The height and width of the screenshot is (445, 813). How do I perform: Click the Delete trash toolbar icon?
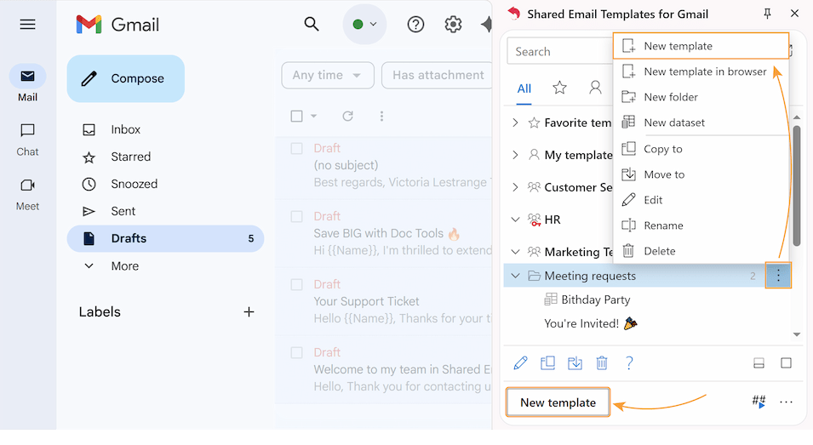pyautogui.click(x=602, y=363)
